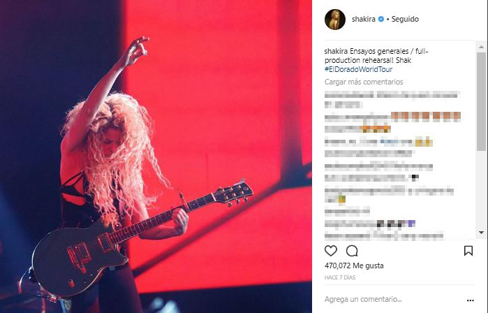Click the blue verified badge
The image size is (488, 313).
(x=381, y=19)
